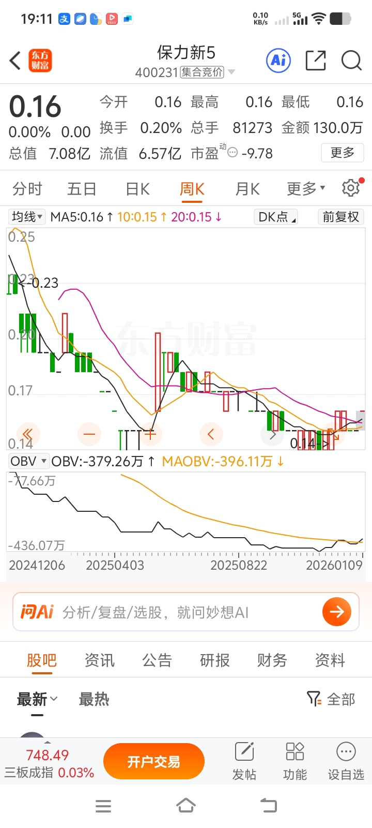Open the 财务 tab
Image resolution: width=372 pixels, height=828 pixels.
272,660
